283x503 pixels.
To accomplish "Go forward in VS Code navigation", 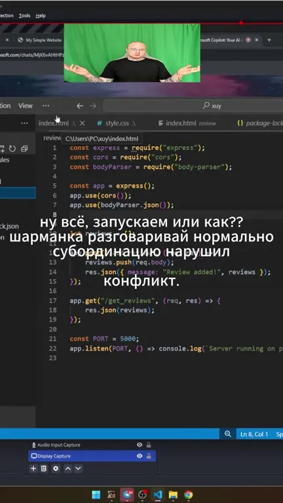I will (x=93, y=106).
